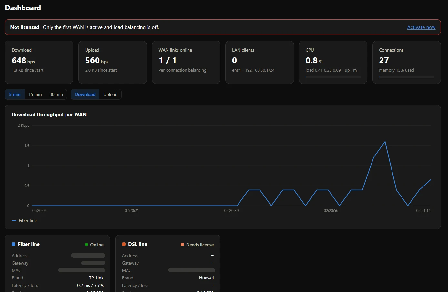This screenshot has height=292, width=448.
Task: Select the 5 min time range
Action: (15, 94)
